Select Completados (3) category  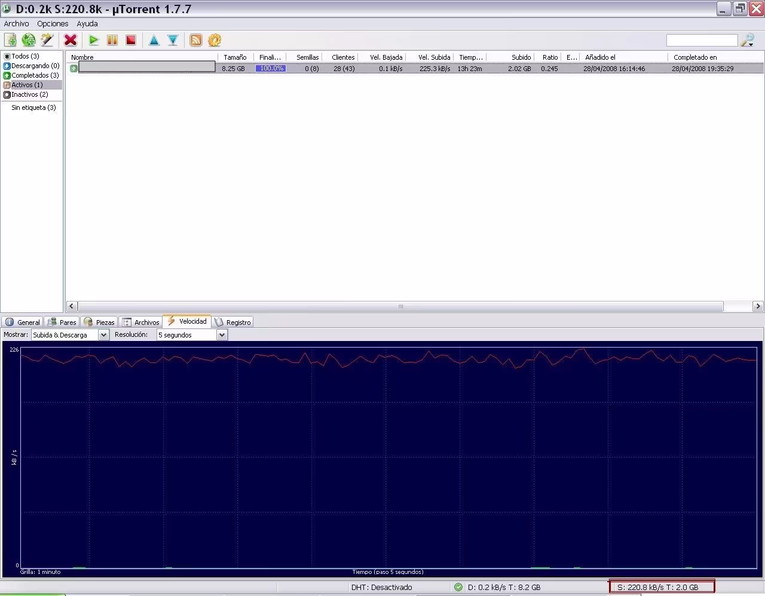(35, 75)
